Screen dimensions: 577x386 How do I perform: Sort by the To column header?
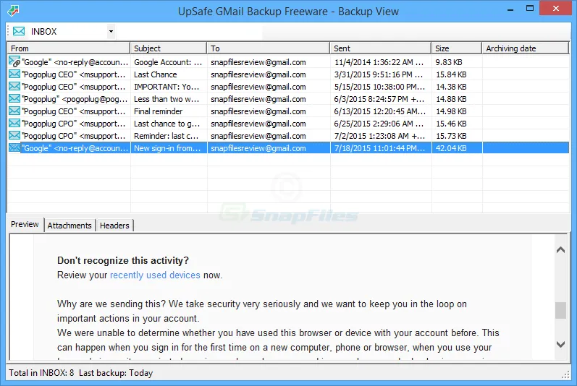tap(269, 48)
